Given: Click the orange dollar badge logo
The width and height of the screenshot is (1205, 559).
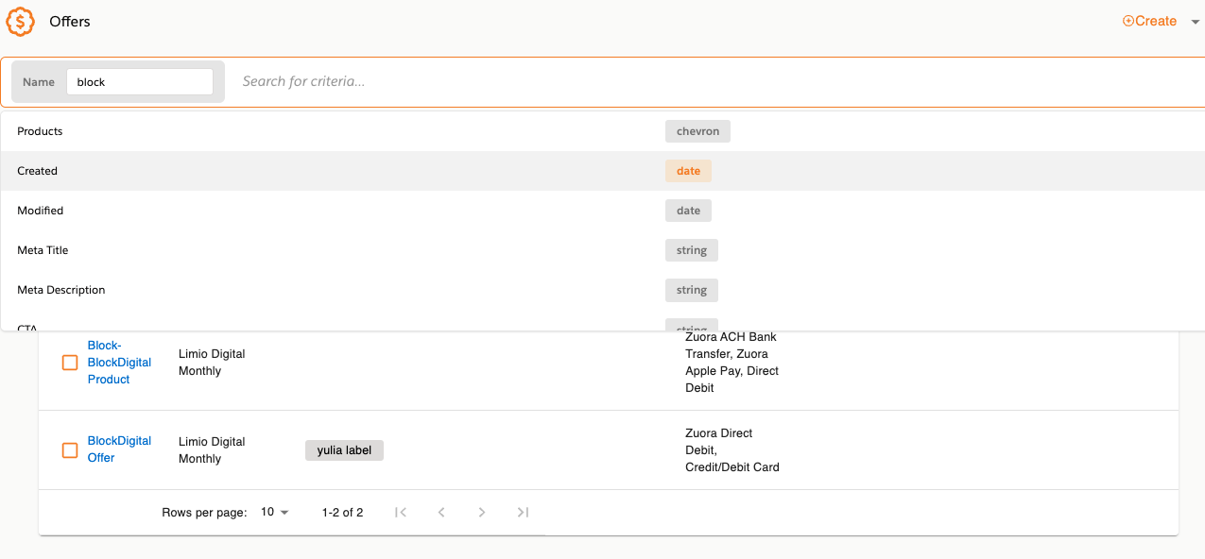Looking at the screenshot, I should pos(21,21).
